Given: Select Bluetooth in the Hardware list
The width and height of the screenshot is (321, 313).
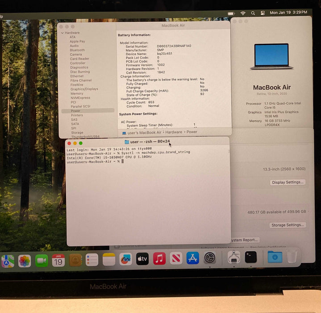Looking at the screenshot, I should point(77,50).
